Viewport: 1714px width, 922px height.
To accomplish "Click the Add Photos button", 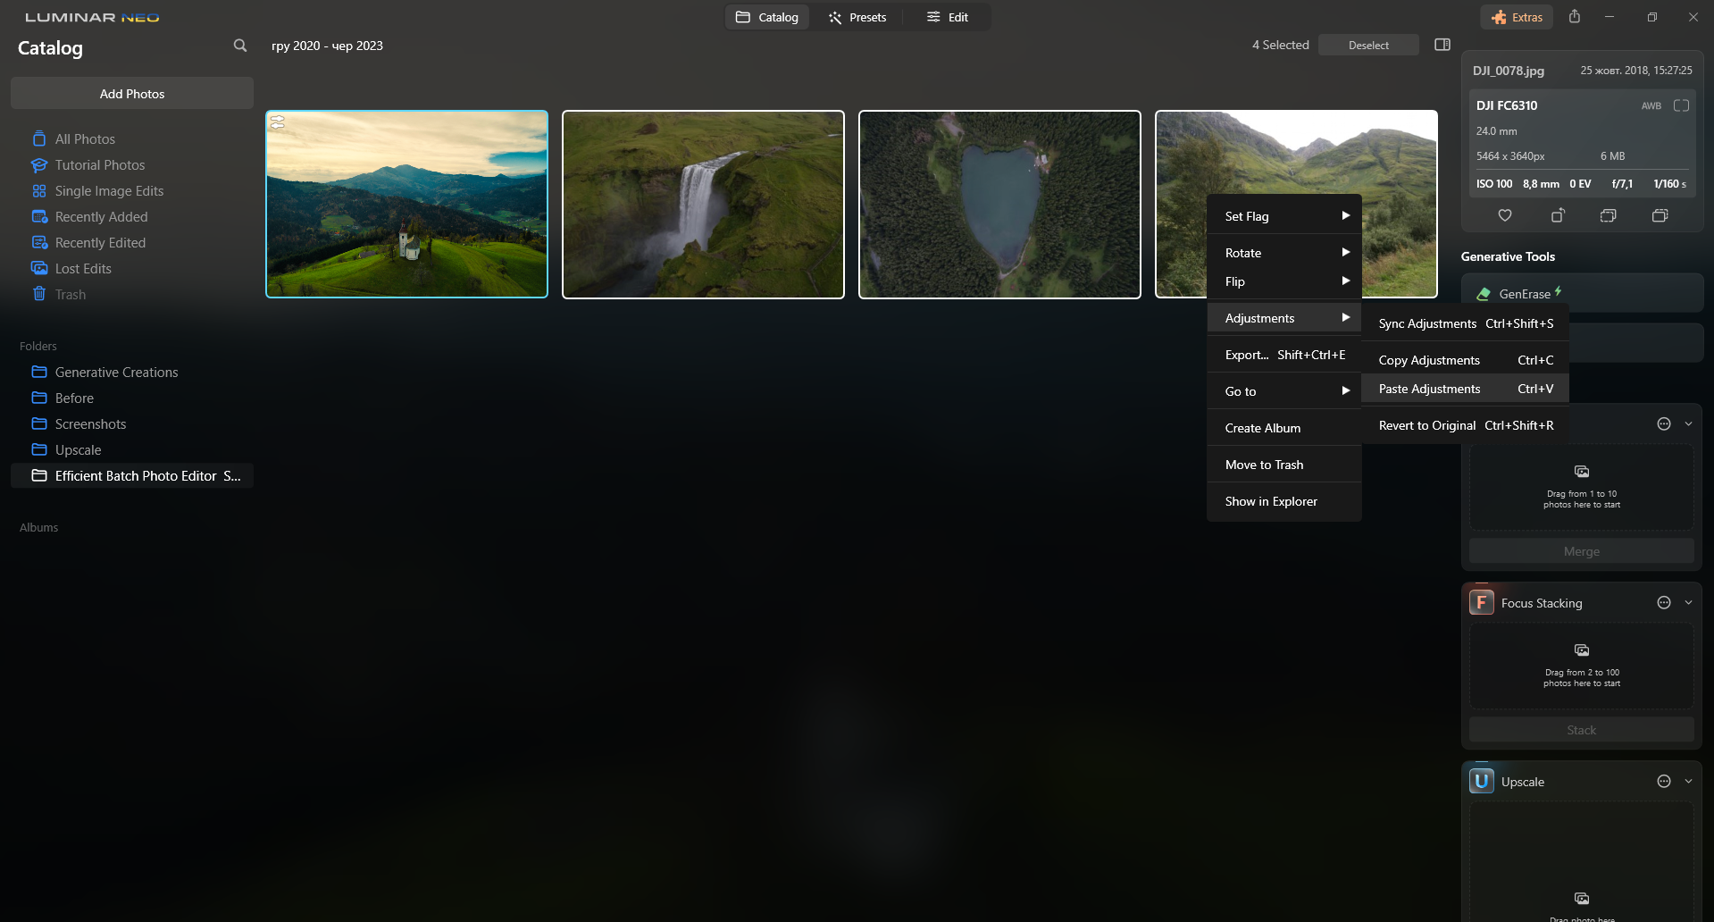I will (132, 94).
